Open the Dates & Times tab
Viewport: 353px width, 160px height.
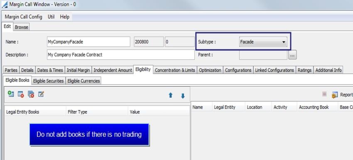point(50,70)
